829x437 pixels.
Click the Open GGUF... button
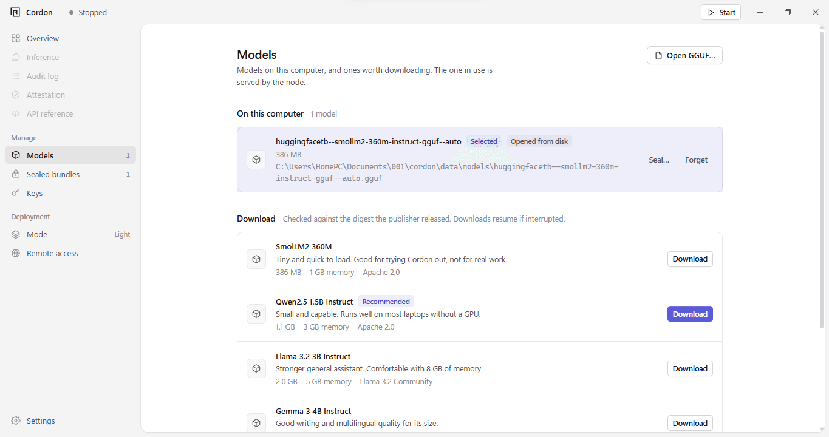click(x=684, y=55)
